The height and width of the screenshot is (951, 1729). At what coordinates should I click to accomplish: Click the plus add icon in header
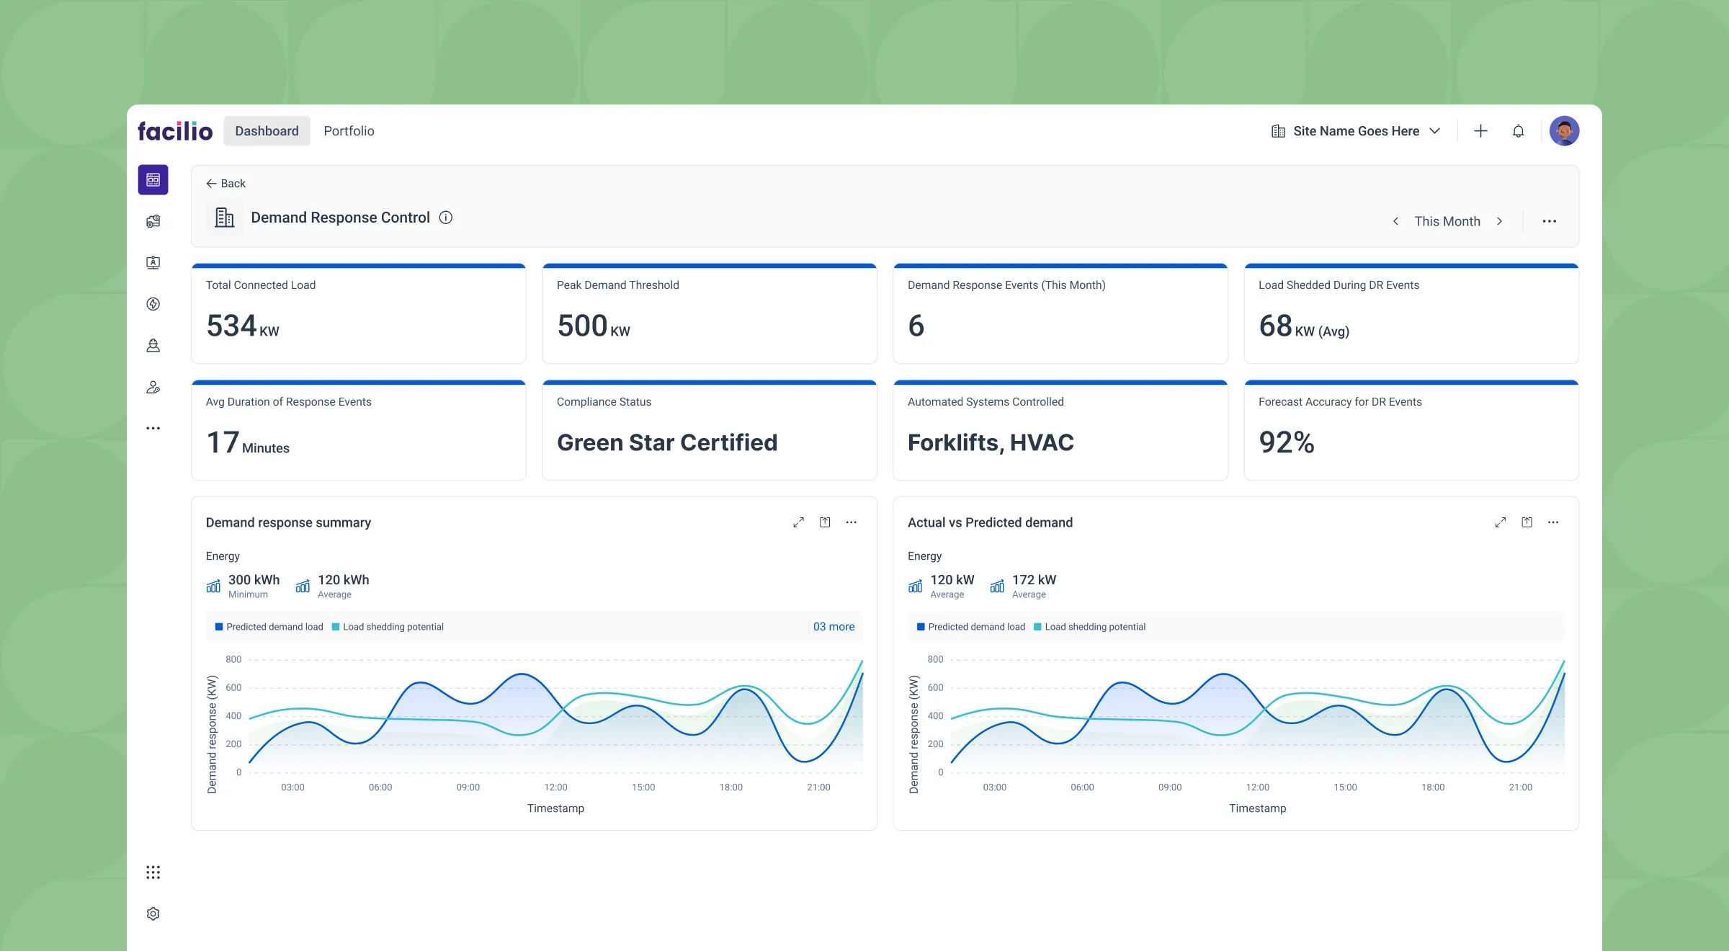click(x=1480, y=131)
